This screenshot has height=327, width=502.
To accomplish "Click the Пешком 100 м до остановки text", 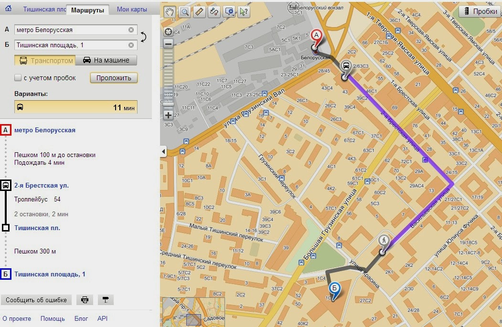I will pyautogui.click(x=55, y=155).
